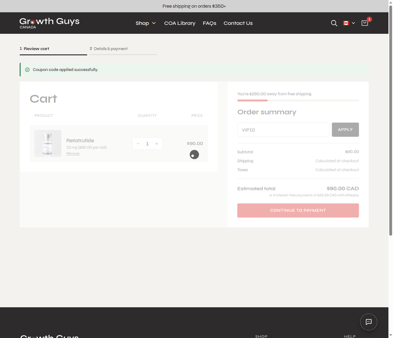The width and height of the screenshot is (393, 338).
Task: Click the Subtotal label in order summary
Action: 245,152
